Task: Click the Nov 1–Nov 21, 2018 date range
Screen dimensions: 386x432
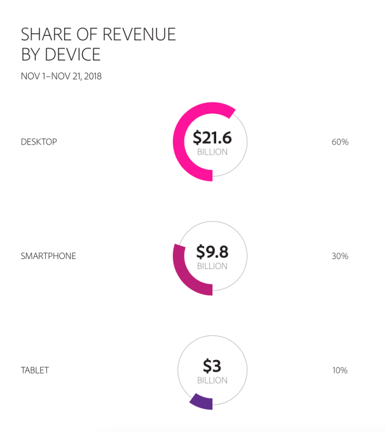Action: point(61,76)
